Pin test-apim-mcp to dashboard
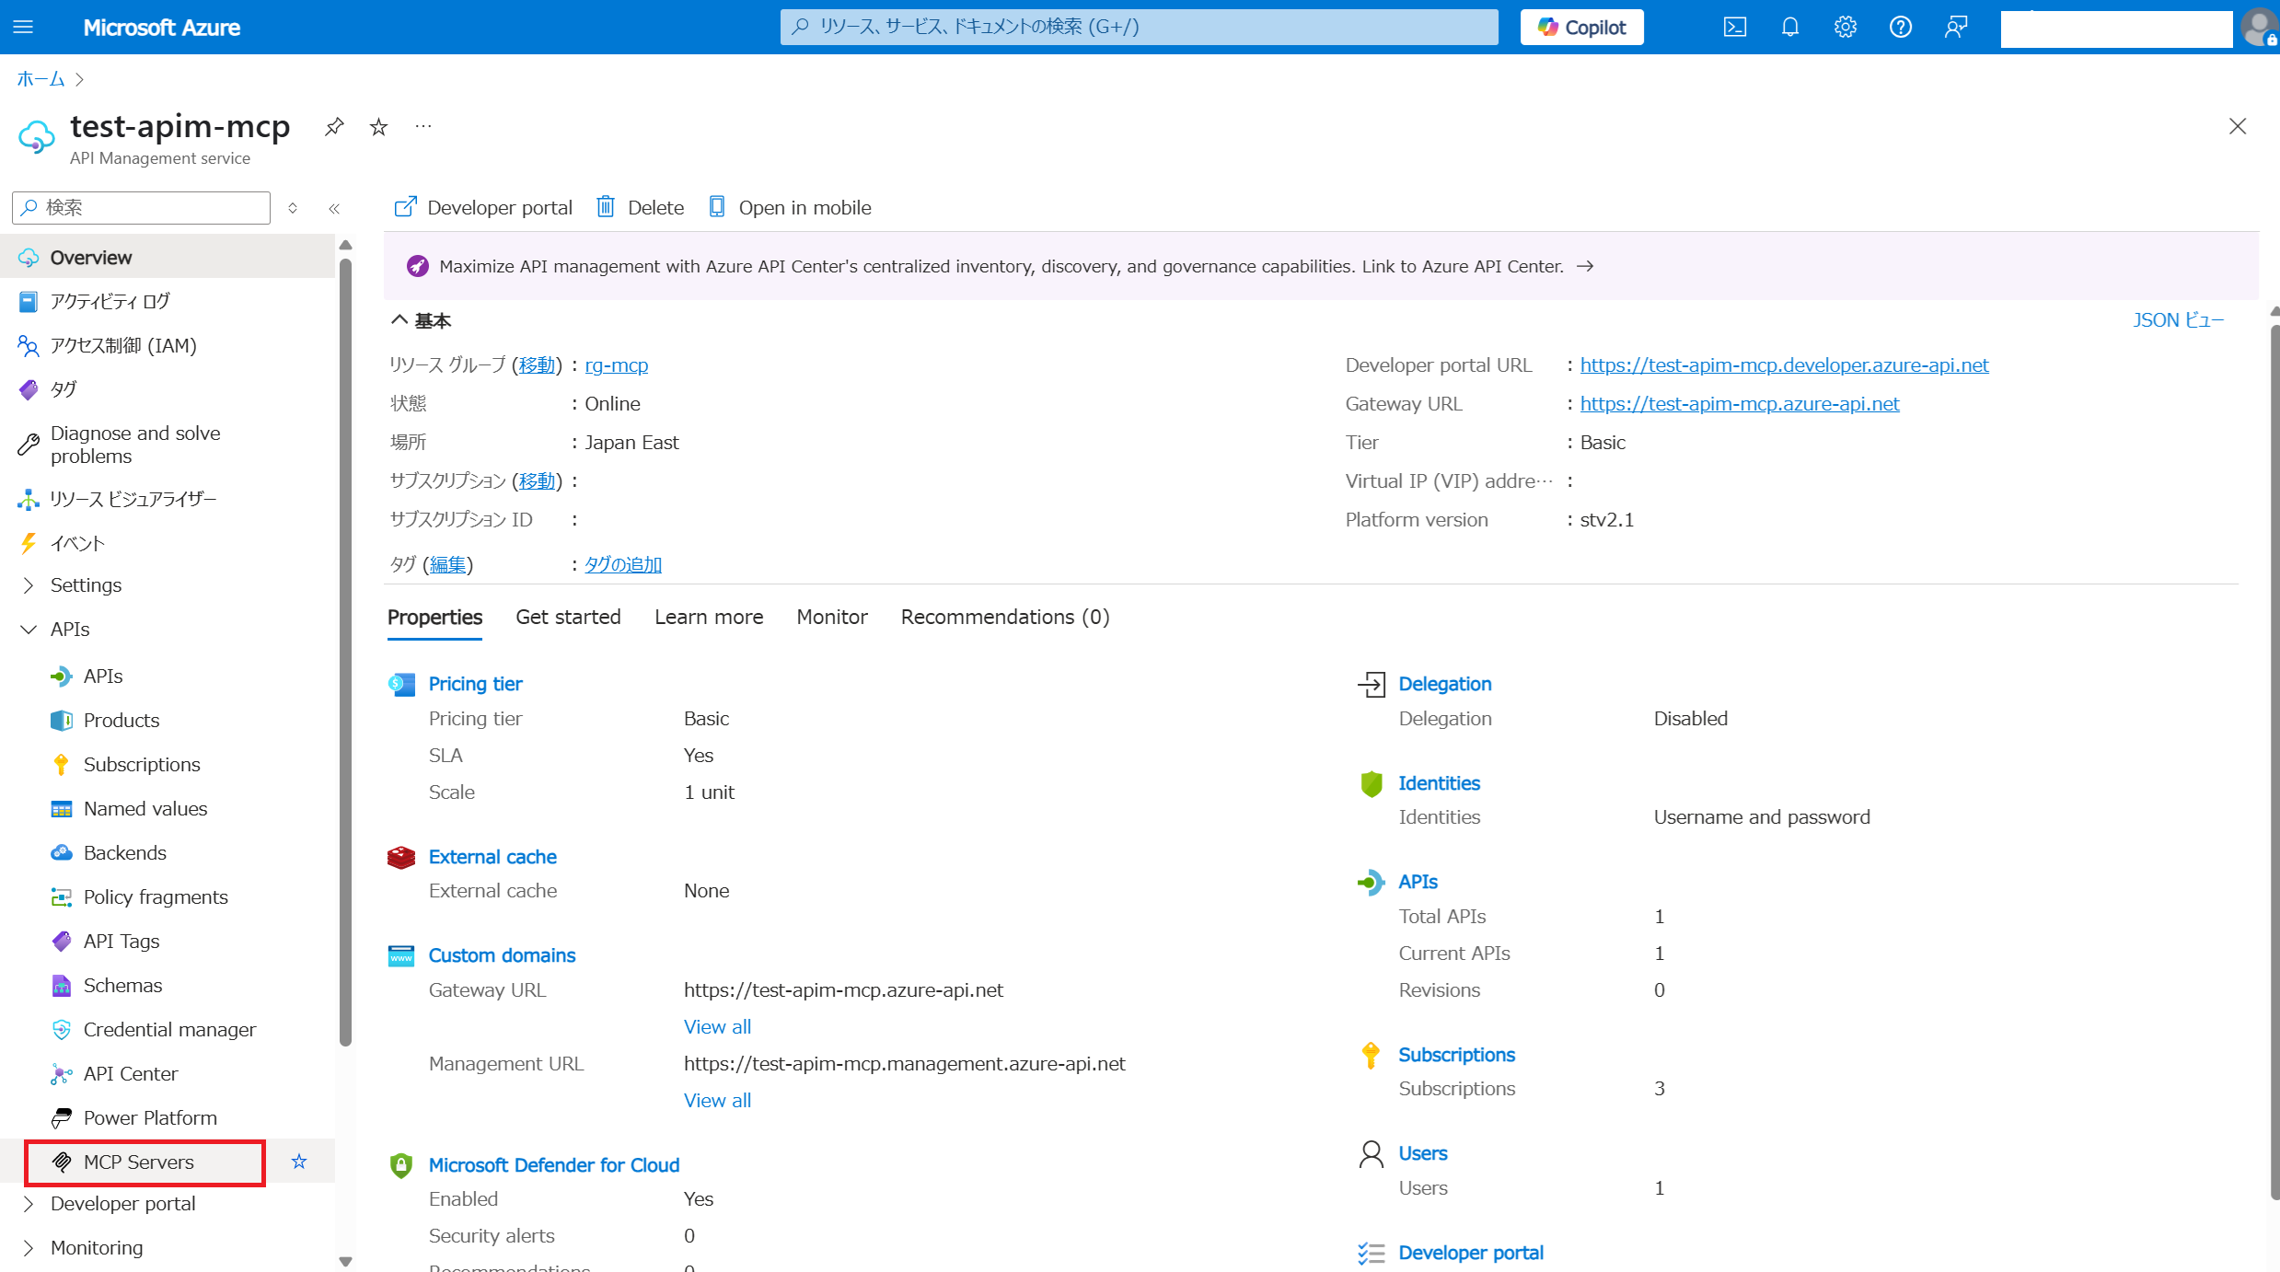2280x1272 pixels. (334, 126)
